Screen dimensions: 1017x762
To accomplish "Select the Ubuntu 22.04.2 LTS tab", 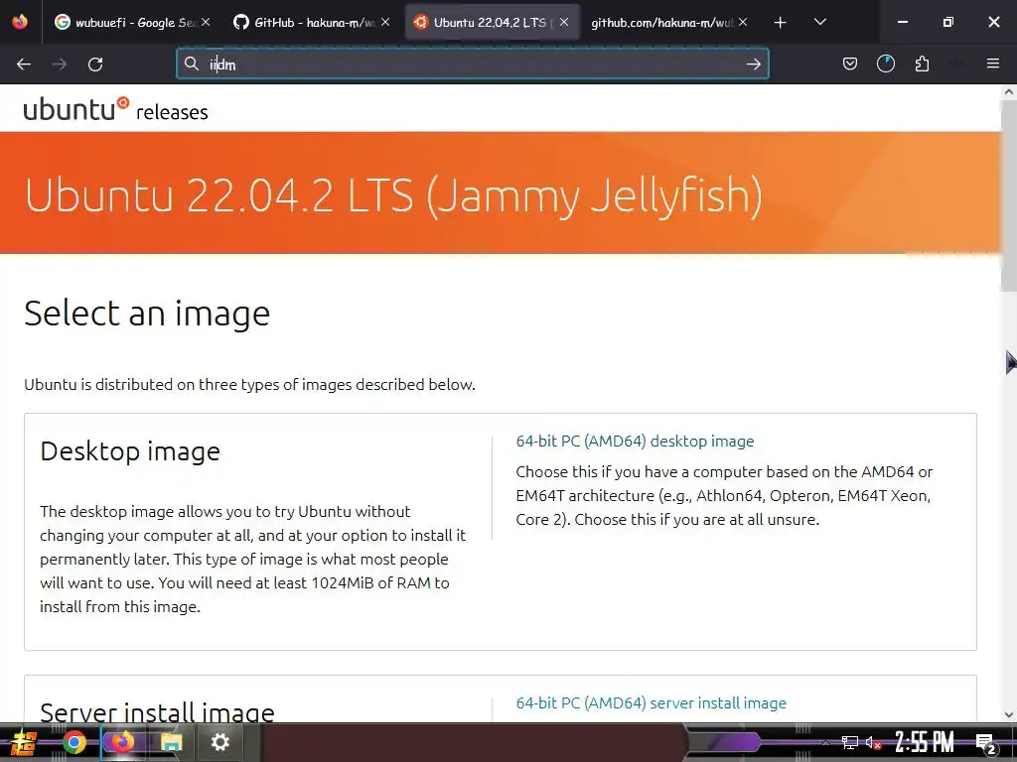I will [x=492, y=22].
